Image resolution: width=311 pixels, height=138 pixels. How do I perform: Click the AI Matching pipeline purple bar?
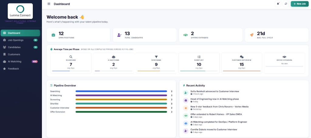coord(121,95)
